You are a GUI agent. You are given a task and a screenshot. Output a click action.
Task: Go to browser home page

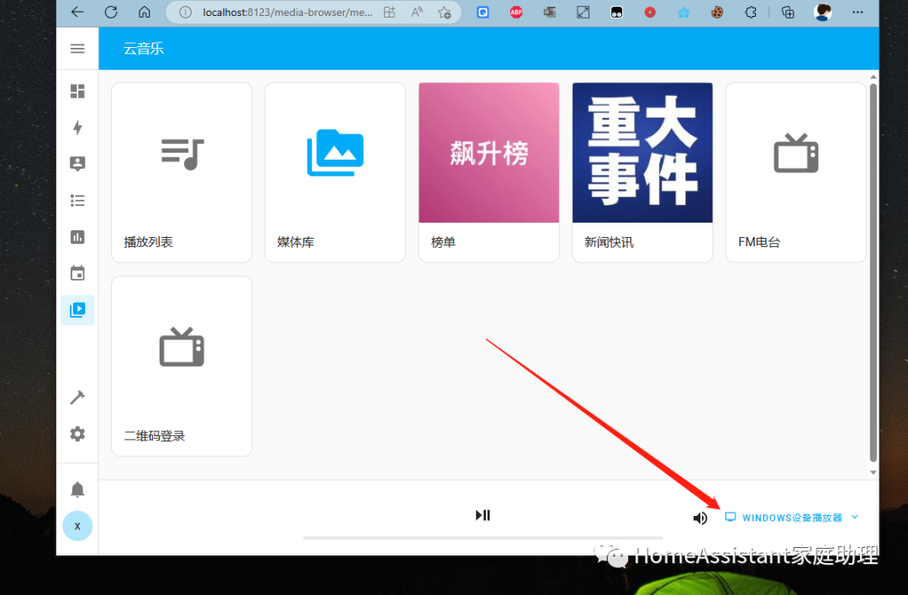pyautogui.click(x=145, y=12)
